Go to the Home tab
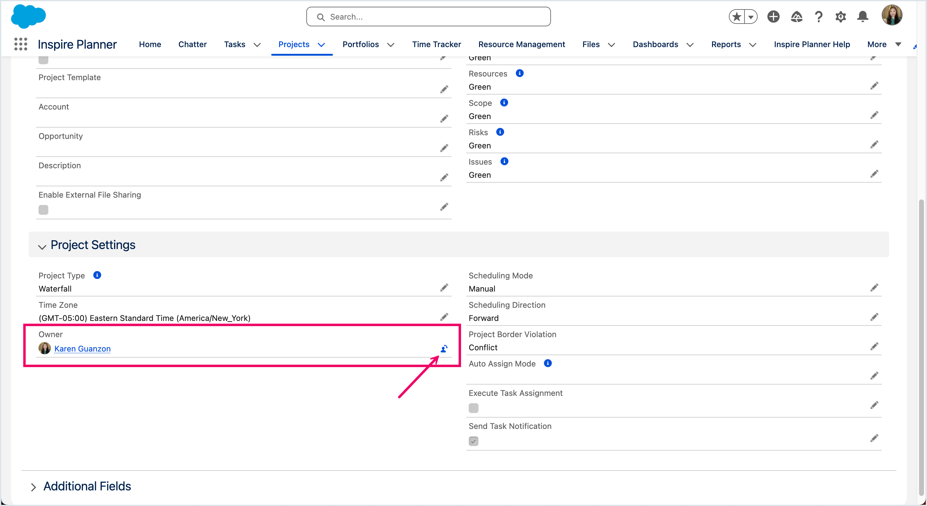Image resolution: width=927 pixels, height=506 pixels. pos(150,44)
